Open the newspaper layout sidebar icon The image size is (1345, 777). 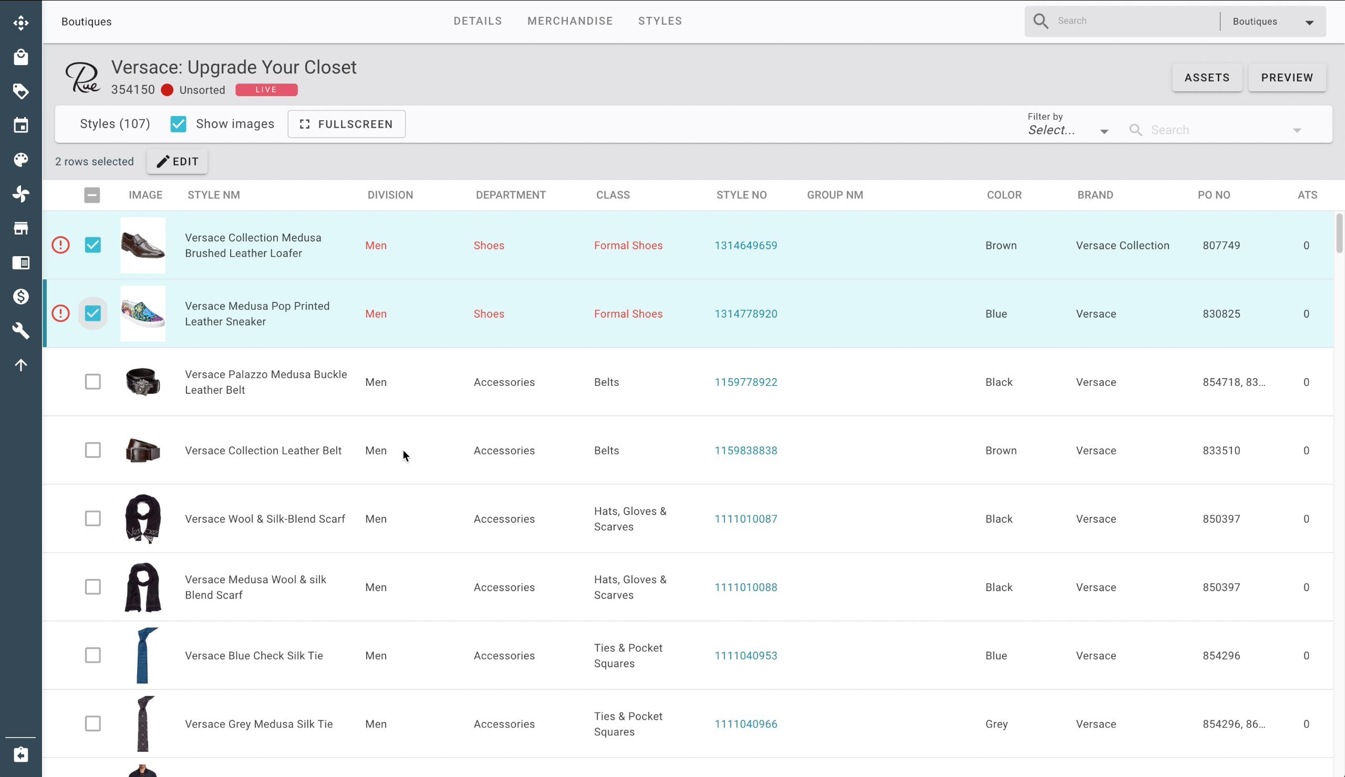coord(21,262)
